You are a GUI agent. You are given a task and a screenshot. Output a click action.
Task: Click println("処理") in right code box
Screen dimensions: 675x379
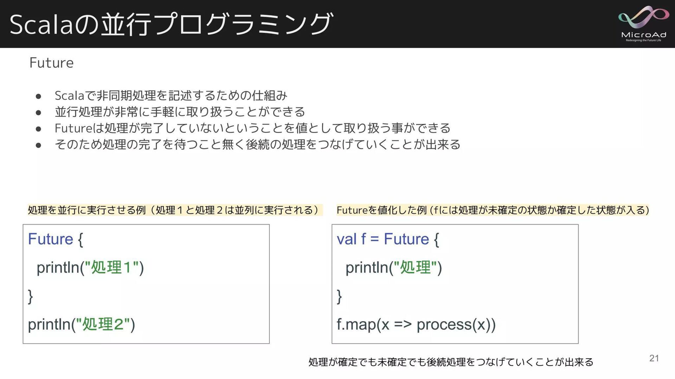point(393,268)
